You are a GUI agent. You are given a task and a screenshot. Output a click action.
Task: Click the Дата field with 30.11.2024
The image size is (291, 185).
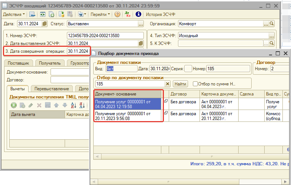point(30,24)
